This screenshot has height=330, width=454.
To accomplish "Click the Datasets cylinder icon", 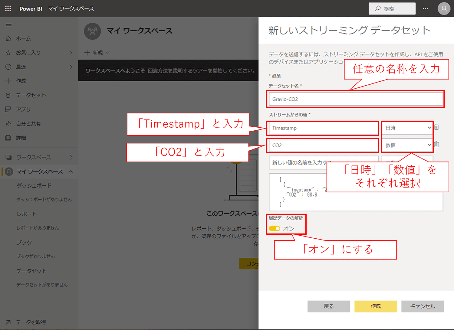I will click(8, 95).
